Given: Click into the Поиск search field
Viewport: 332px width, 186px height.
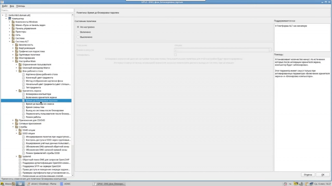Looking at the screenshot, I should pos(37,10).
